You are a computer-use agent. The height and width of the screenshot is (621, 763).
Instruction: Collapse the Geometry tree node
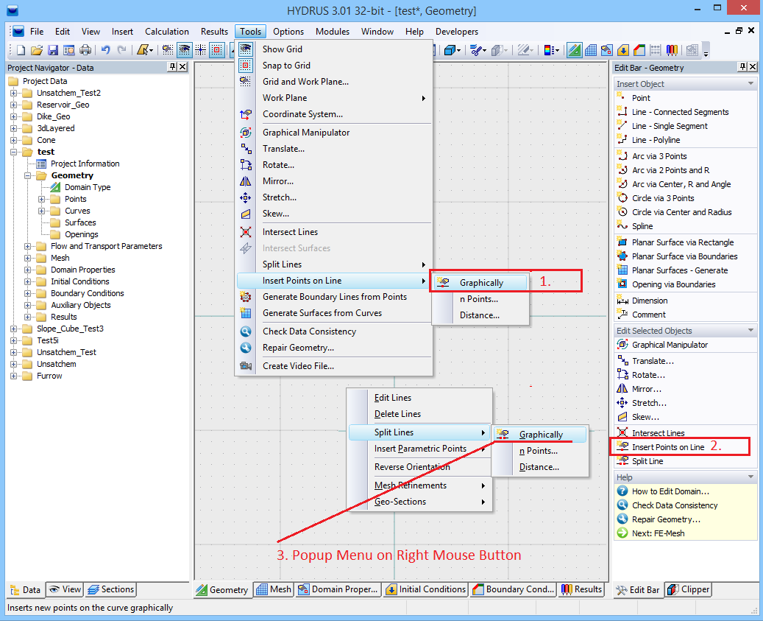(x=28, y=175)
